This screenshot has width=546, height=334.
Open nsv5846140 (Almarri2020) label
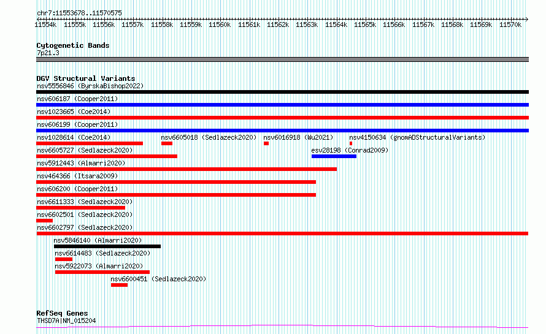click(98, 240)
